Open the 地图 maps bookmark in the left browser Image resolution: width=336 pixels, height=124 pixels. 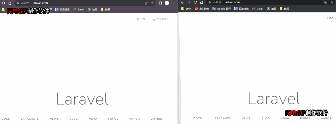pyautogui.click(x=92, y=9)
